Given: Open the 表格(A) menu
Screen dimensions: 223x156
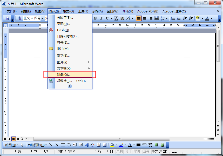Looking at the screenshot, I should (97, 11).
